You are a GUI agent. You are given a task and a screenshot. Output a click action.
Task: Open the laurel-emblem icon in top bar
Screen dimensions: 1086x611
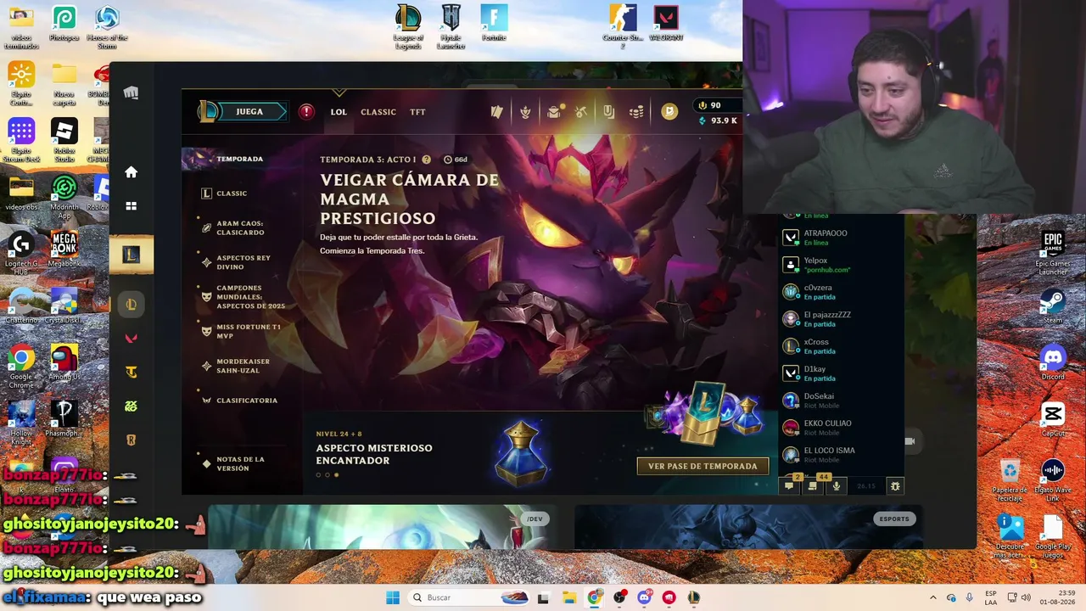click(x=525, y=112)
